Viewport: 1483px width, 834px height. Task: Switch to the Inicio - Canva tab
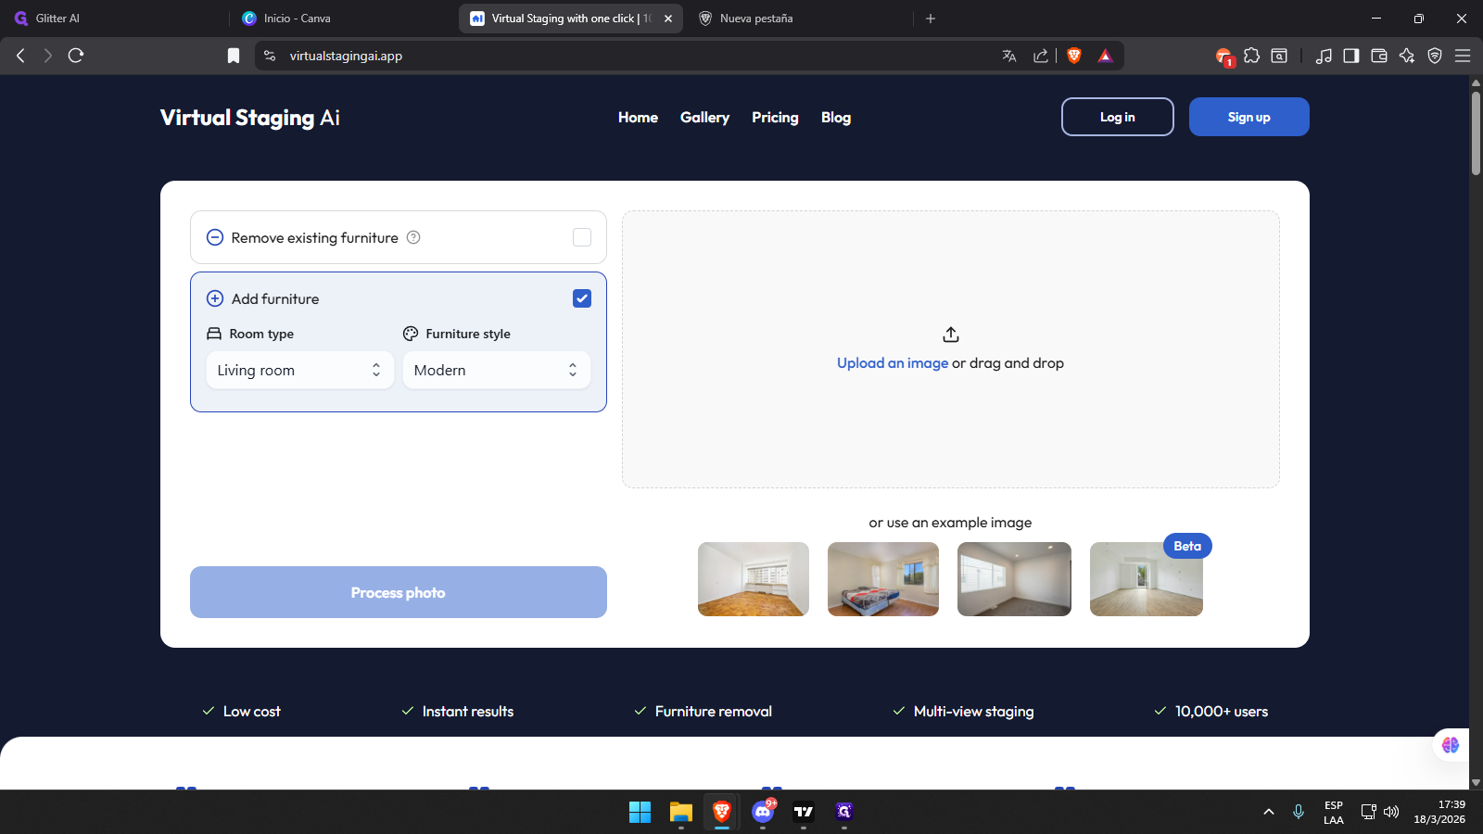pyautogui.click(x=297, y=19)
